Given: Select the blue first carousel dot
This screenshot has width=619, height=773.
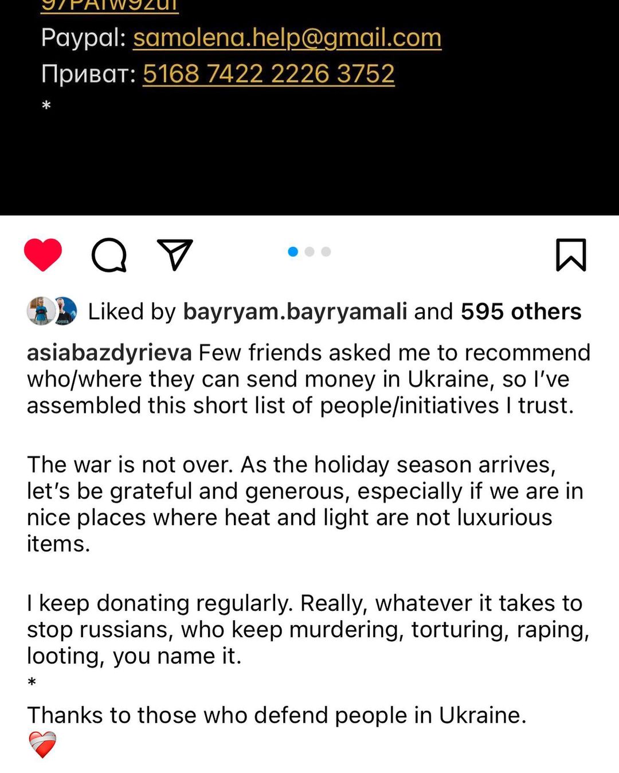Looking at the screenshot, I should pos(293,252).
